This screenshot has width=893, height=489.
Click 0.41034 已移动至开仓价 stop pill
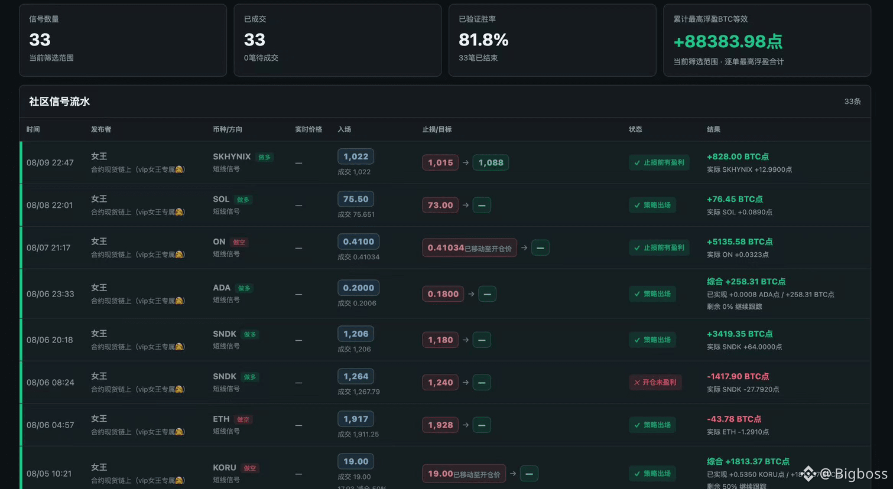point(469,247)
